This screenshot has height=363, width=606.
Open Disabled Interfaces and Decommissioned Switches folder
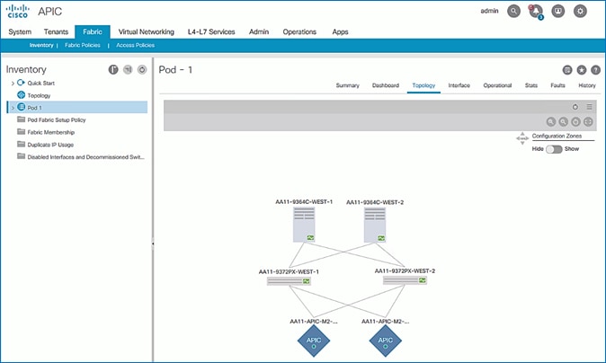[x=85, y=157]
